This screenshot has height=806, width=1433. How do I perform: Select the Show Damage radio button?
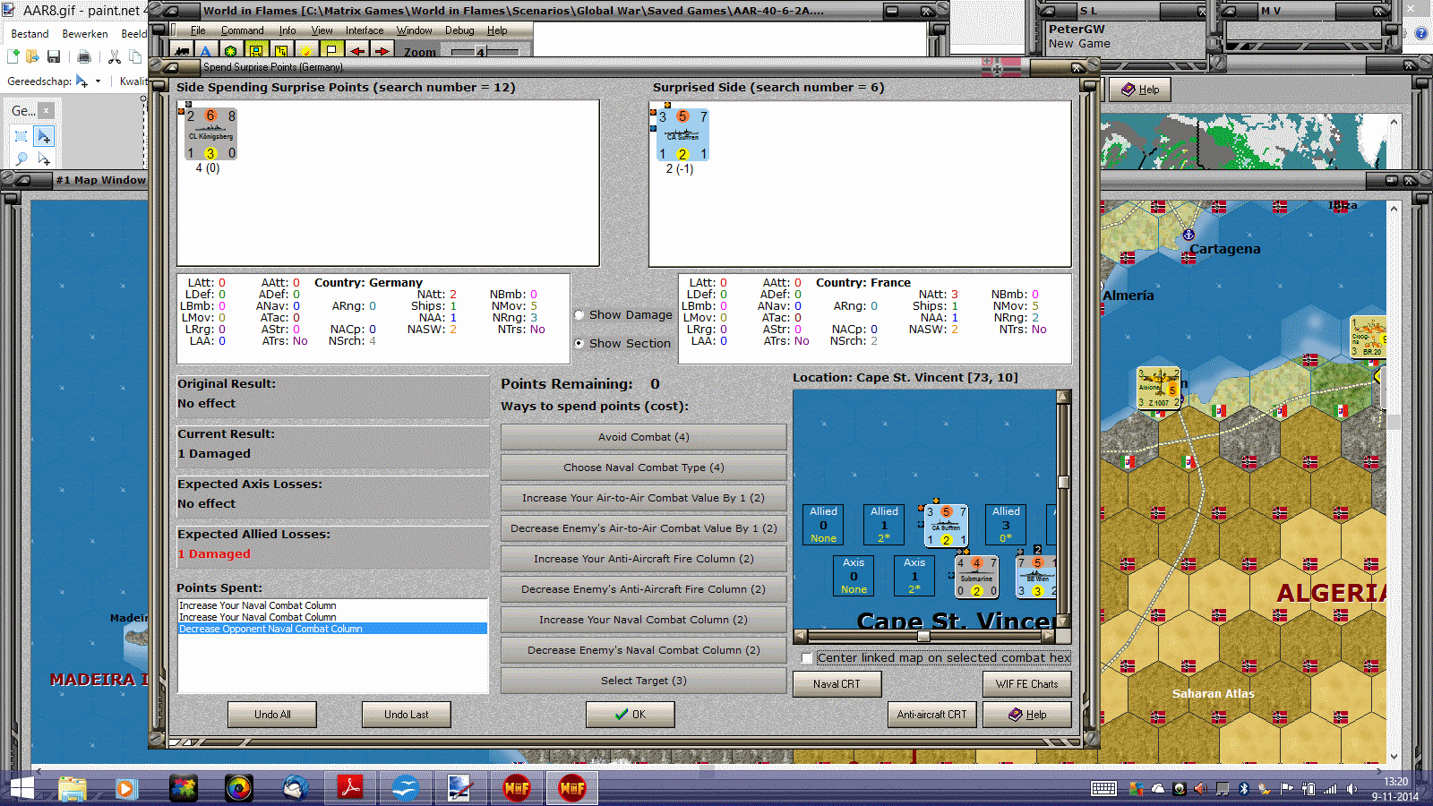coord(579,315)
